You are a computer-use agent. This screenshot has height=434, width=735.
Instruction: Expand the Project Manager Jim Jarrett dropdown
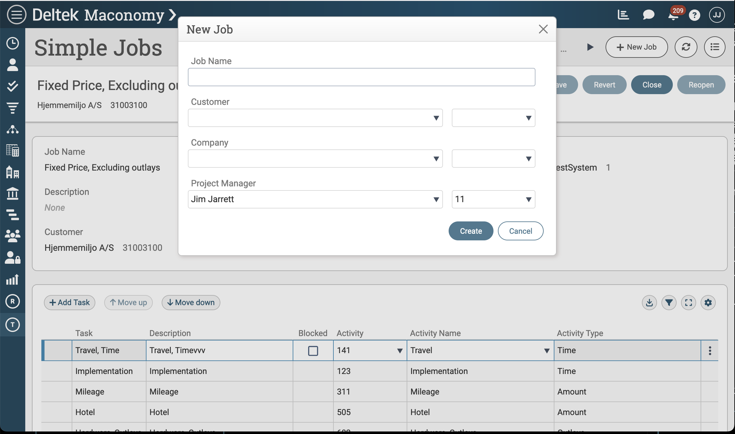tap(436, 199)
